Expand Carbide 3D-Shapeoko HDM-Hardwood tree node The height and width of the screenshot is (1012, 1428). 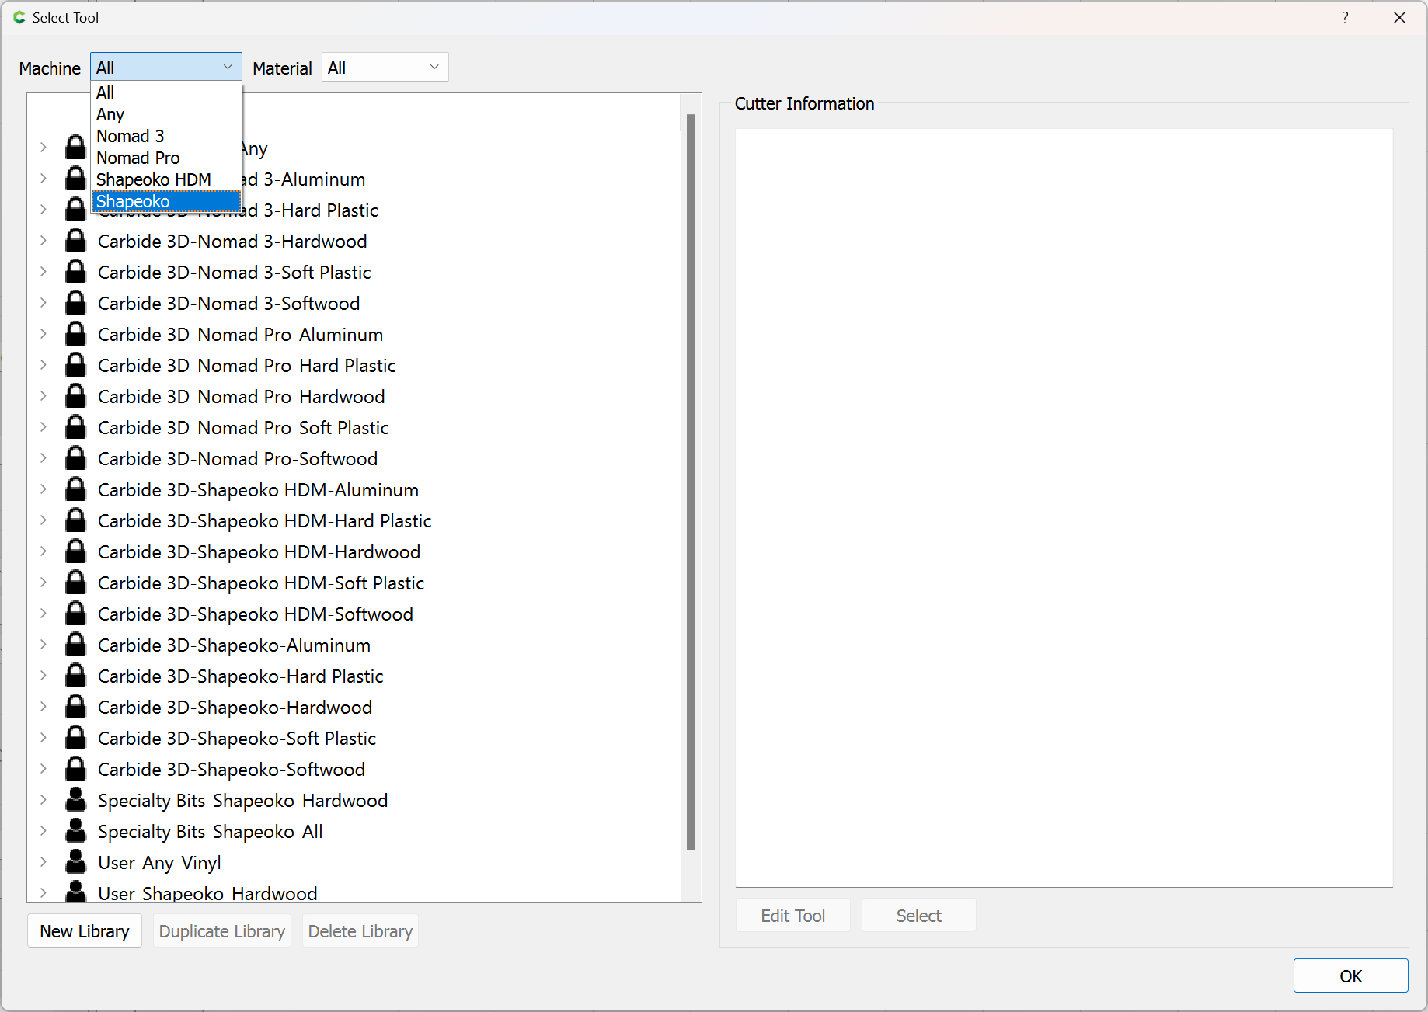pos(44,551)
